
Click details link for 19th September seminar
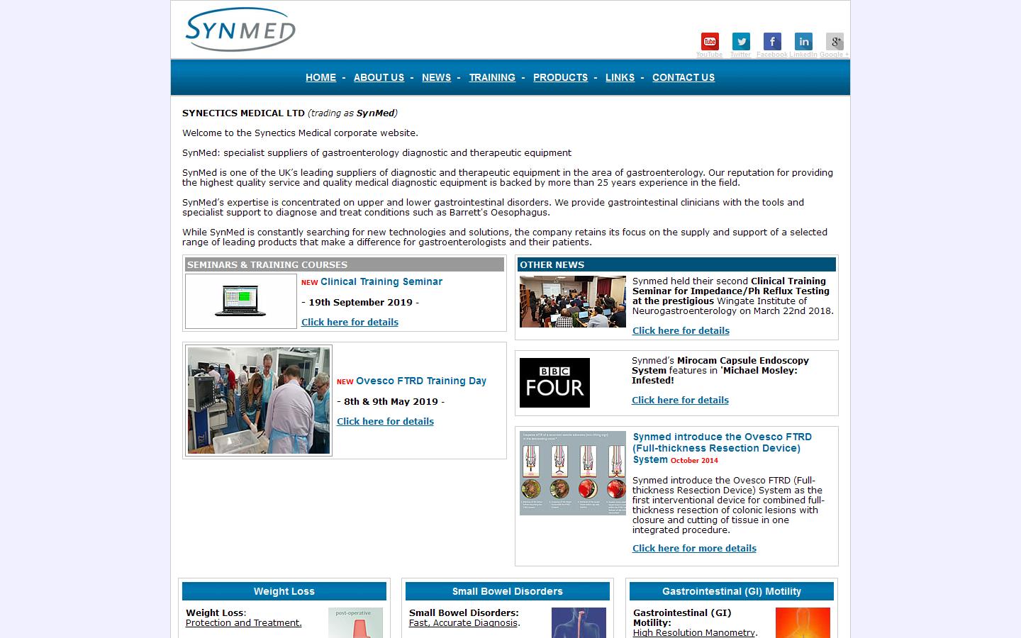coord(350,322)
